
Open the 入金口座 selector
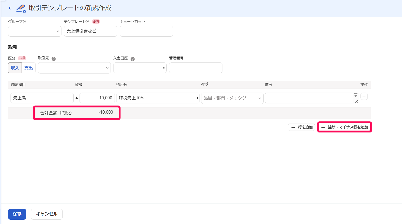point(140,68)
